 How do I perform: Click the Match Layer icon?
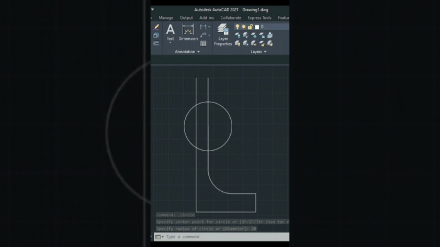(270, 43)
